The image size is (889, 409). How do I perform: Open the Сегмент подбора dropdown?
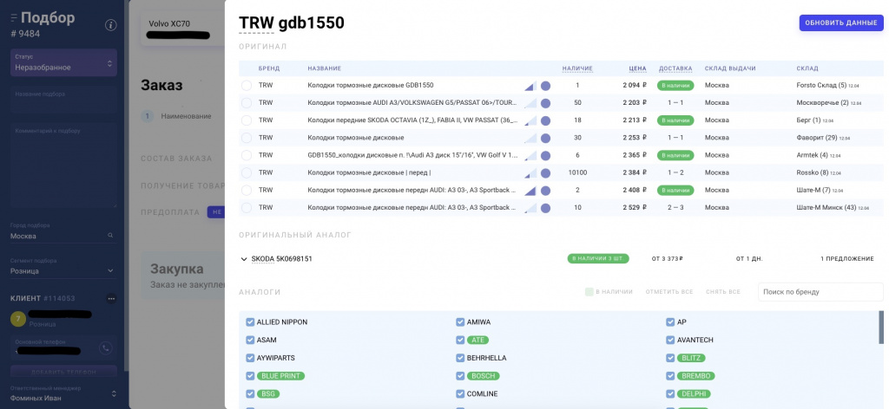[x=63, y=270]
